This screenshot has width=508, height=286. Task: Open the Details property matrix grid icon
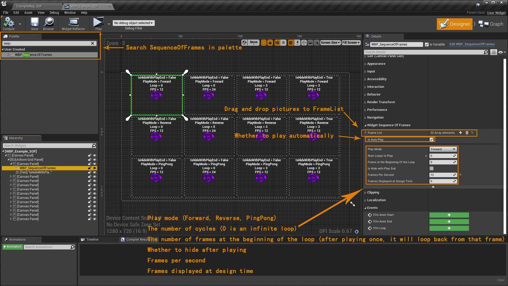pyautogui.click(x=494, y=52)
